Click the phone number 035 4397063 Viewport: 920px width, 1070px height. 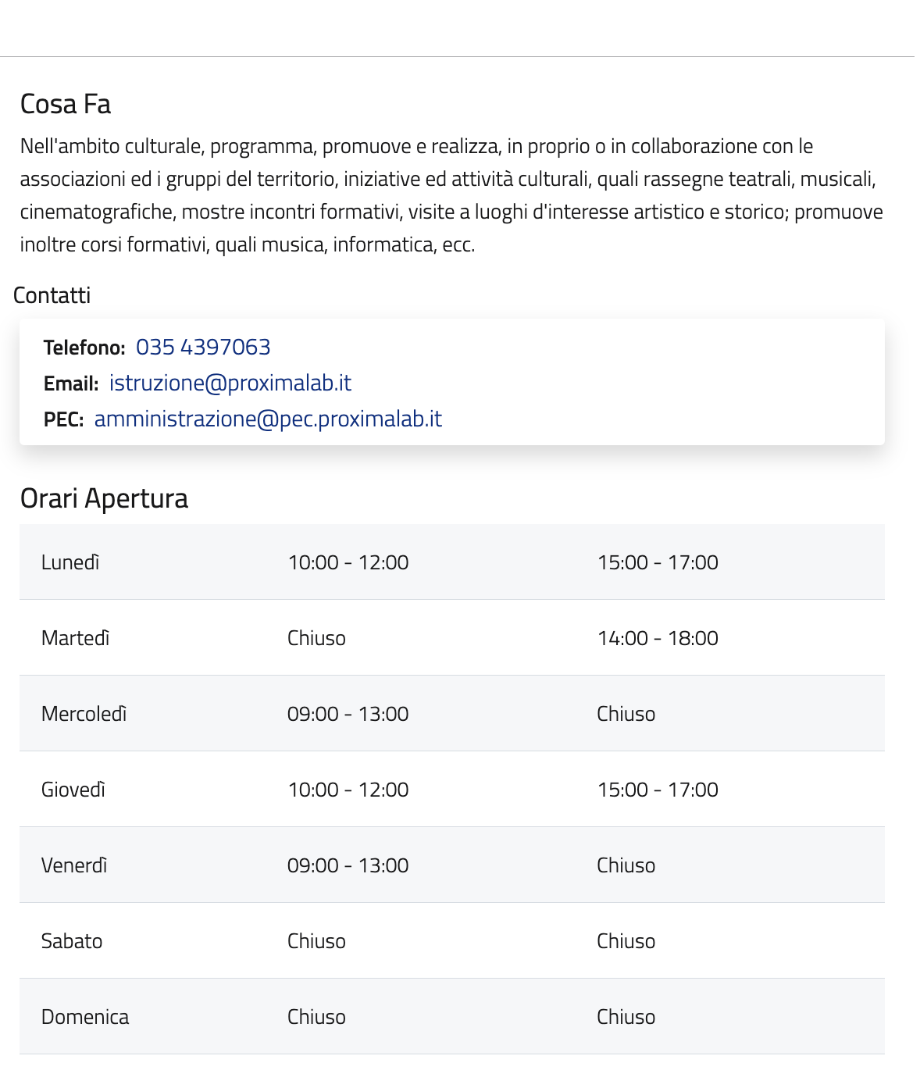[x=203, y=347]
